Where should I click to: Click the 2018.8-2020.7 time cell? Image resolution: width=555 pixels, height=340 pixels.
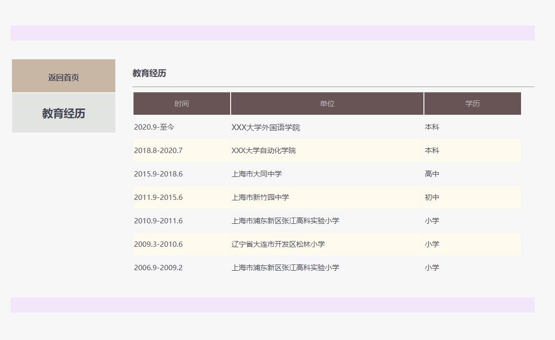[x=182, y=150]
